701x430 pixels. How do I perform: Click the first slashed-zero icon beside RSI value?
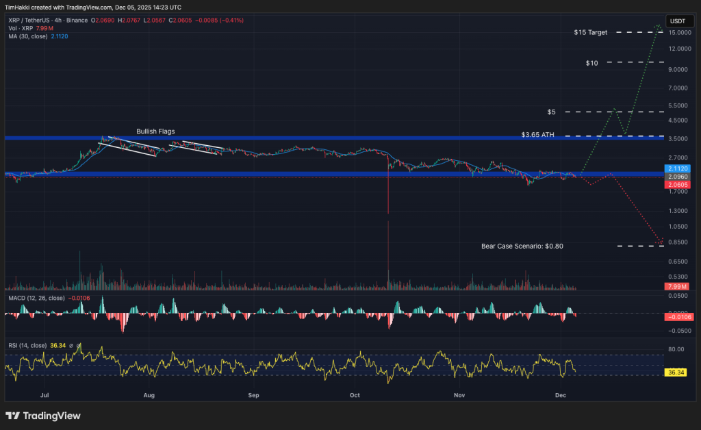pos(71,346)
